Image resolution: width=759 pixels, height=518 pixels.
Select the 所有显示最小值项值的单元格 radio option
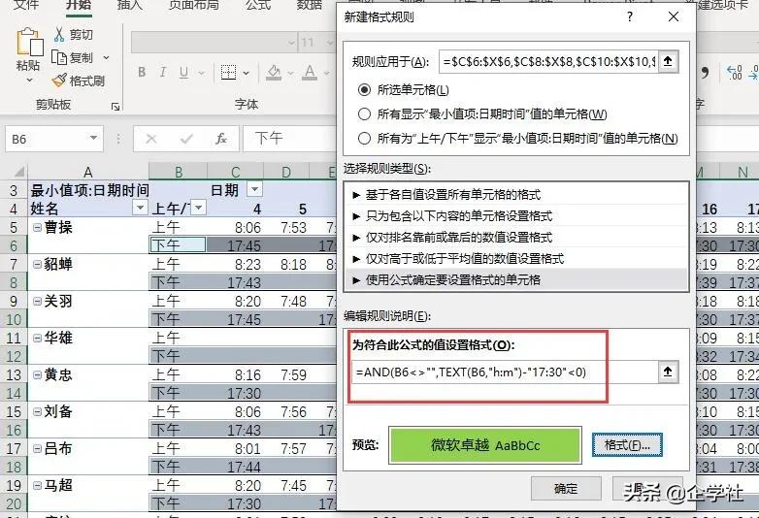pos(364,114)
